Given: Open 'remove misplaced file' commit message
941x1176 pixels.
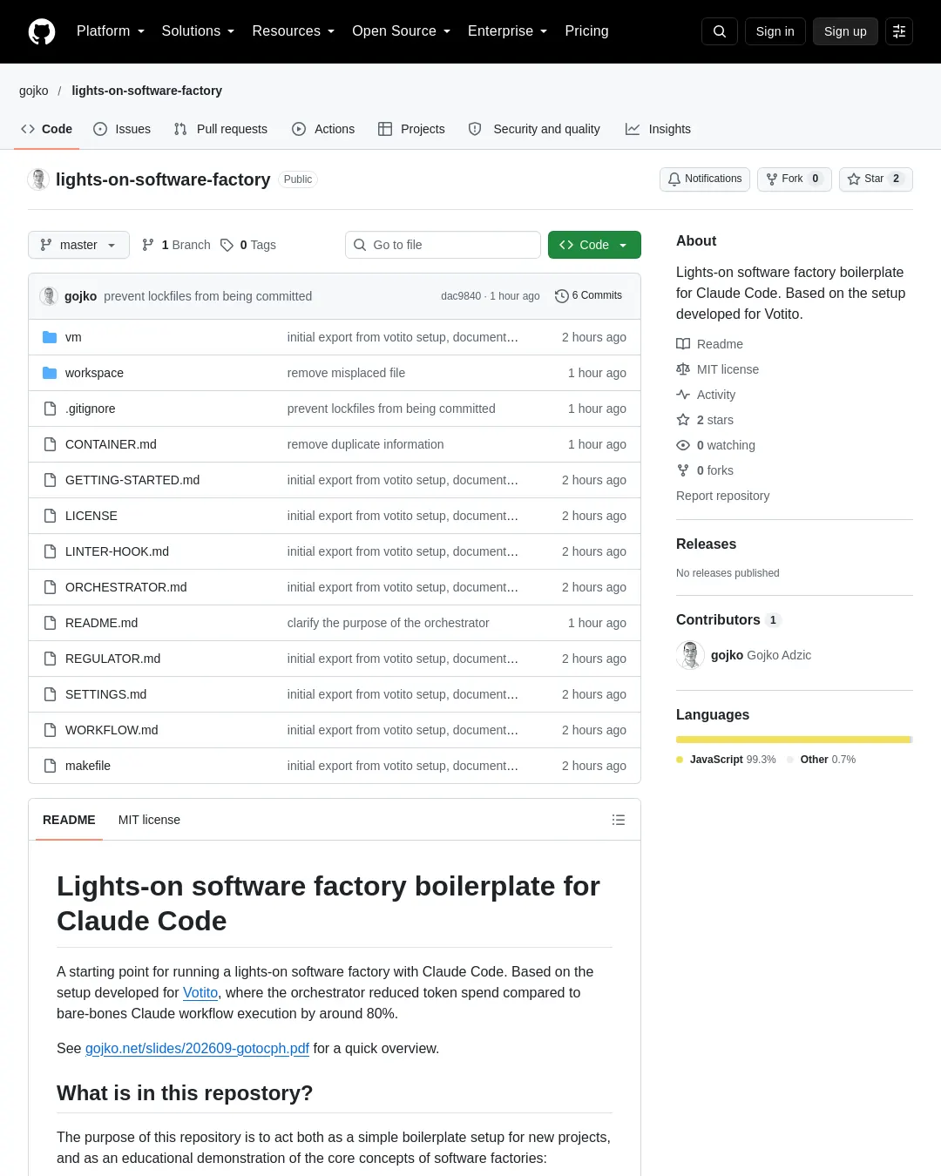Looking at the screenshot, I should pos(346,373).
